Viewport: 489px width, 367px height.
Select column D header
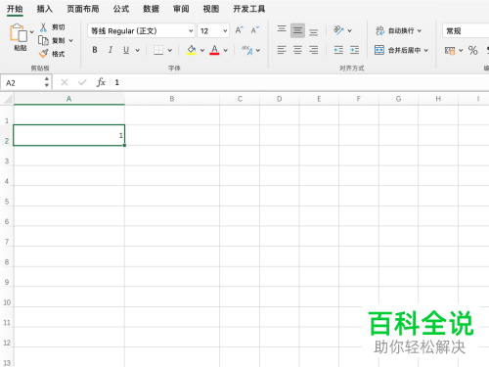[280, 99]
